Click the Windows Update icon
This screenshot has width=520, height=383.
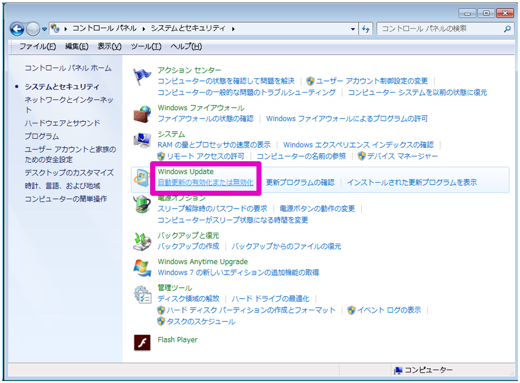pos(142,178)
